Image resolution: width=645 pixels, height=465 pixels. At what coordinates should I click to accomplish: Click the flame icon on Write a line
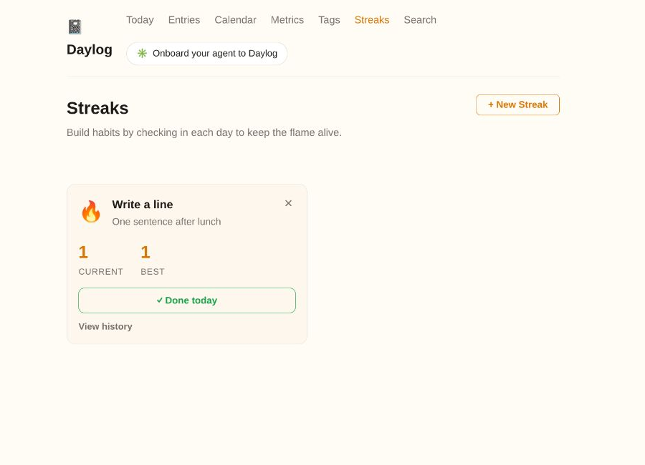(x=91, y=212)
